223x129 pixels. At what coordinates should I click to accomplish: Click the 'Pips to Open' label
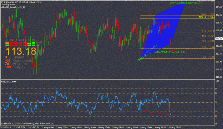point(22,60)
